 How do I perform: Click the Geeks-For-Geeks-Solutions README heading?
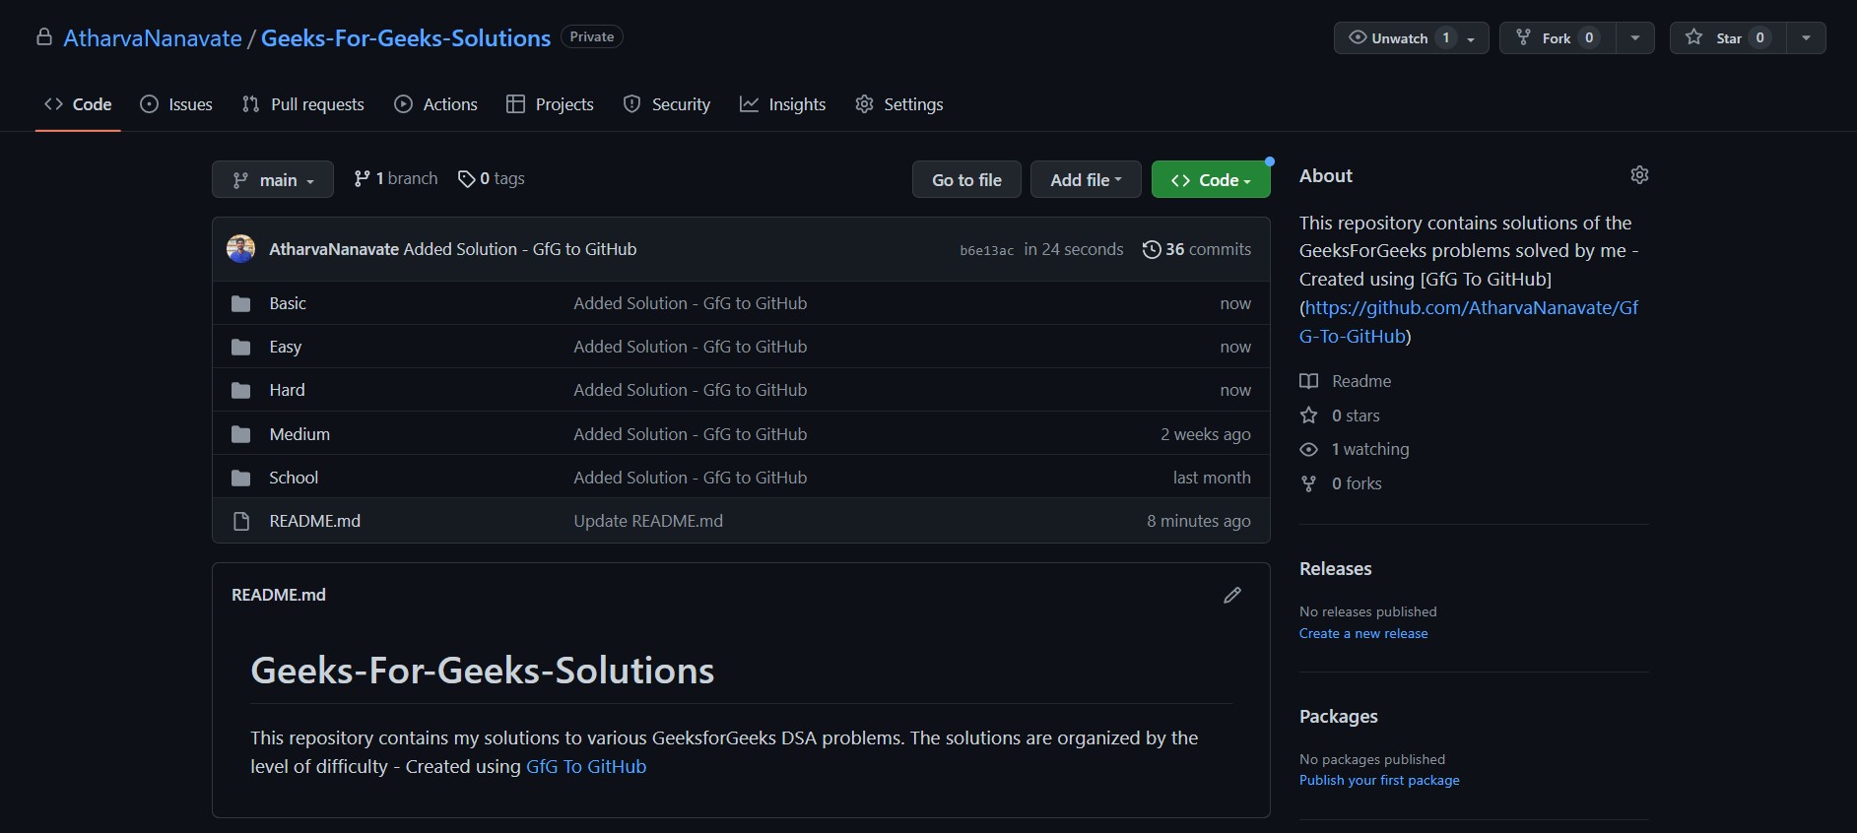point(482,671)
